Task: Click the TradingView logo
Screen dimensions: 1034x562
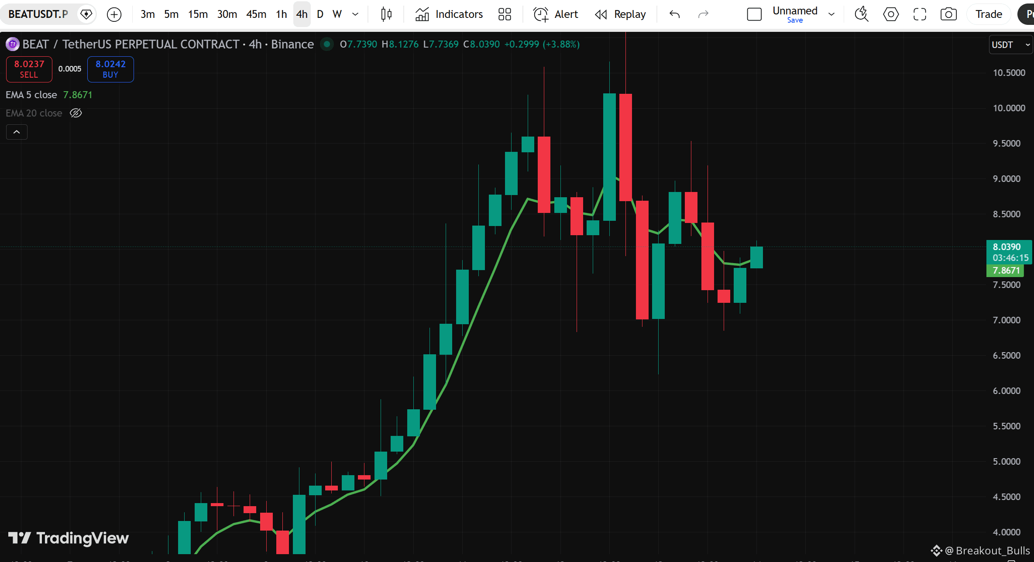Action: [x=69, y=538]
